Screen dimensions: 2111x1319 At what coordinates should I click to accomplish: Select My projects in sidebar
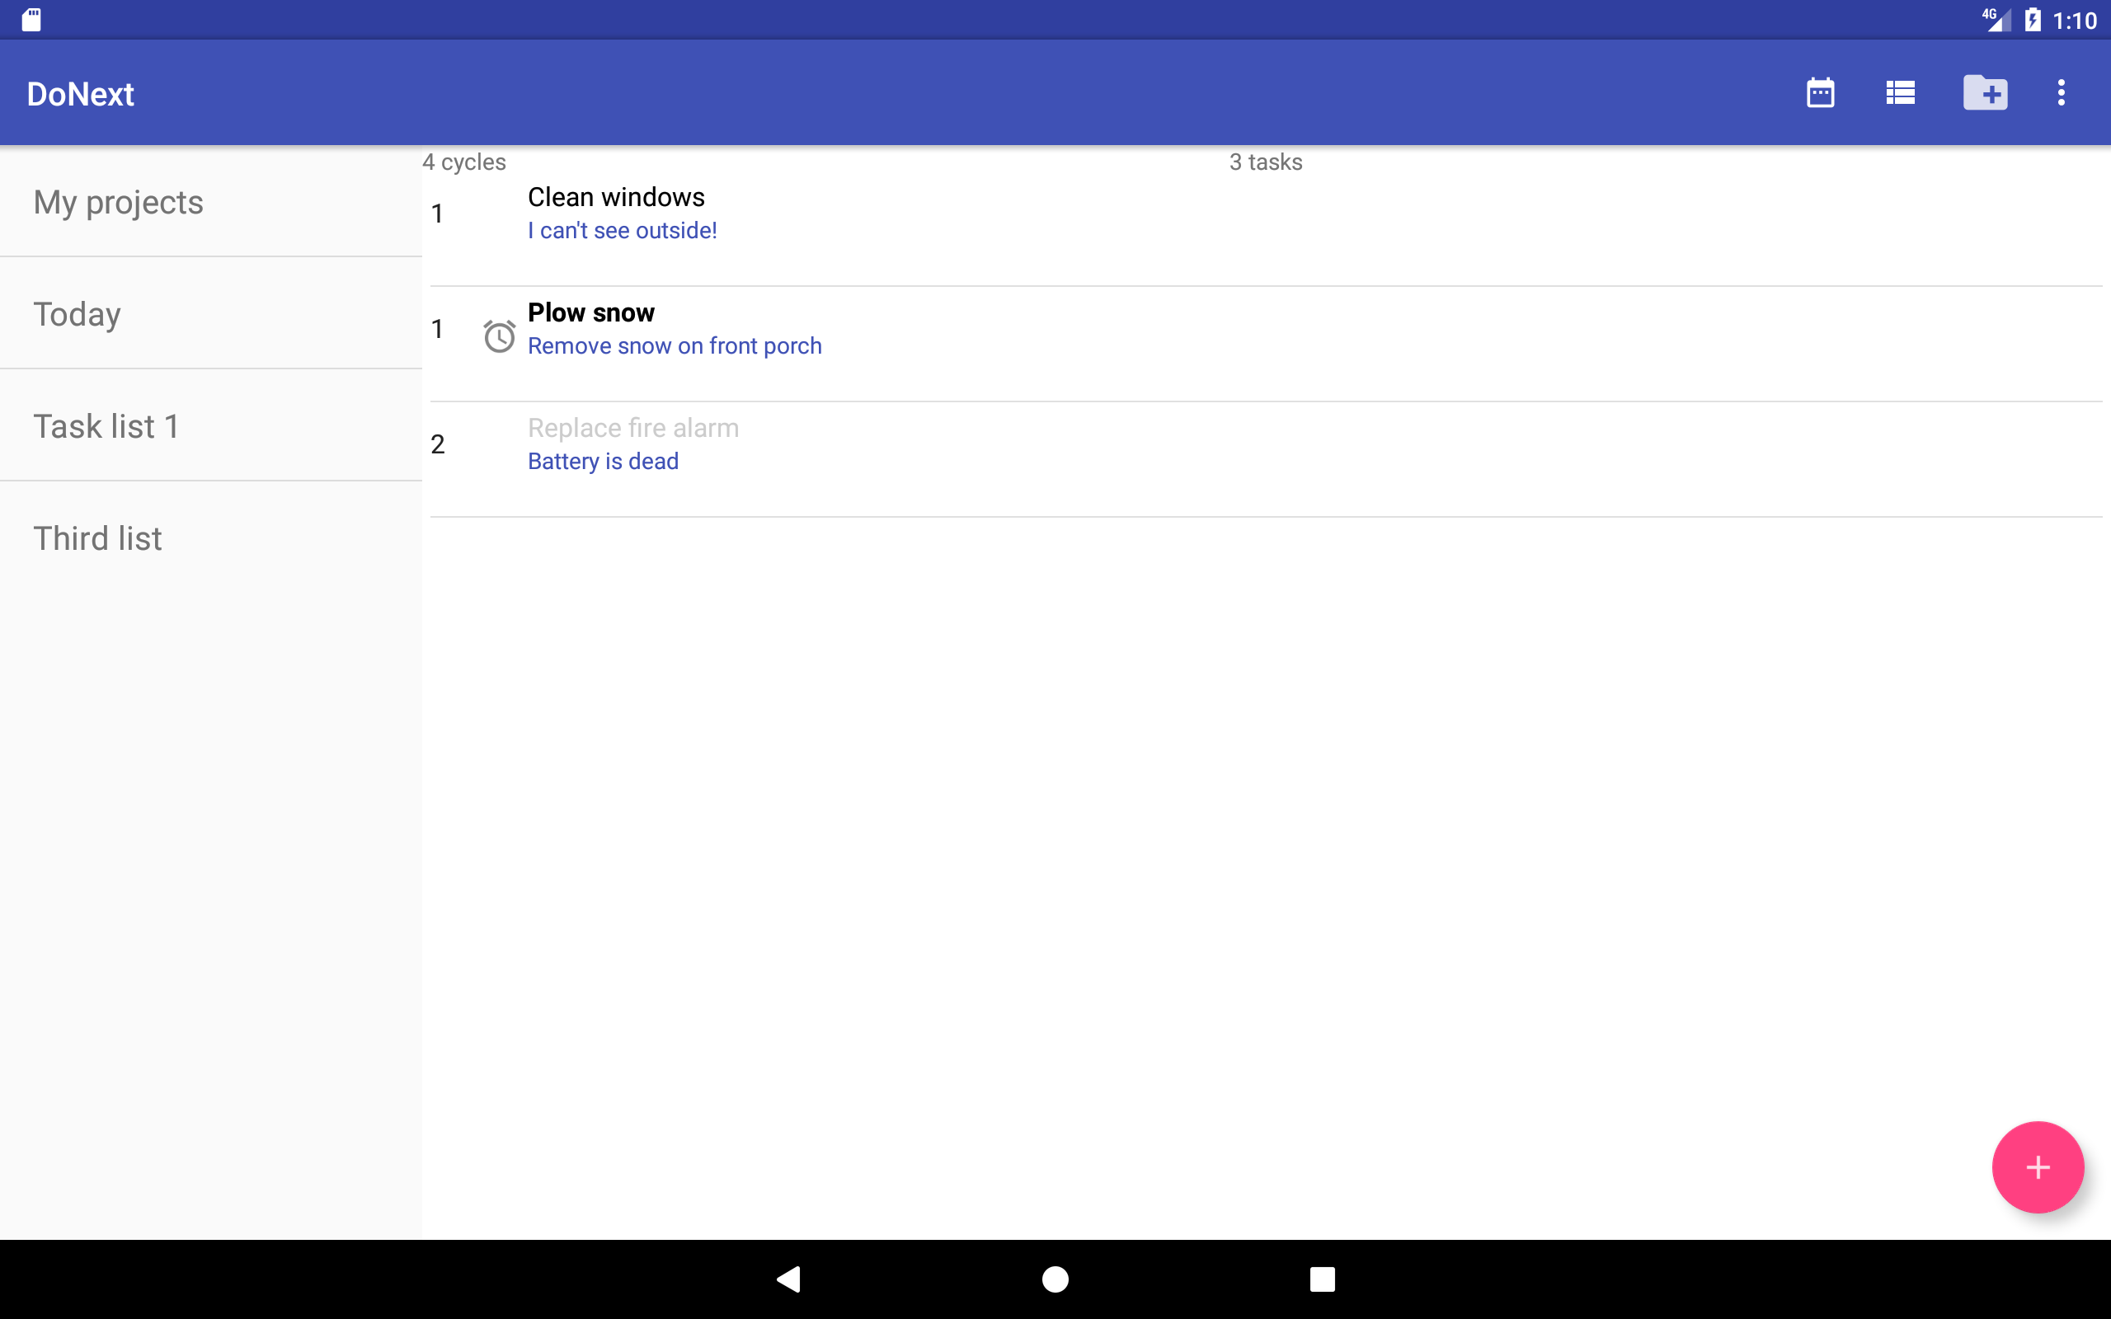[119, 203]
